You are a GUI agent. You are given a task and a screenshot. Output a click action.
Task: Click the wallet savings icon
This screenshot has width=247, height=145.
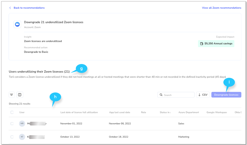(x=201, y=44)
